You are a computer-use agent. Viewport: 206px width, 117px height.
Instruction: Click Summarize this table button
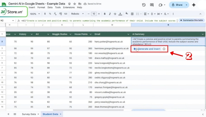click(x=192, y=20)
